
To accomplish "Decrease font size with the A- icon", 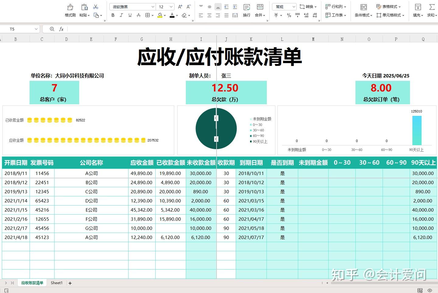I will pyautogui.click(x=189, y=7).
